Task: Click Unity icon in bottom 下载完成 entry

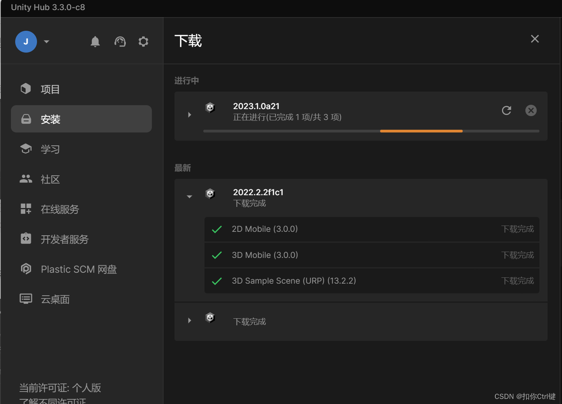Action: [x=210, y=318]
